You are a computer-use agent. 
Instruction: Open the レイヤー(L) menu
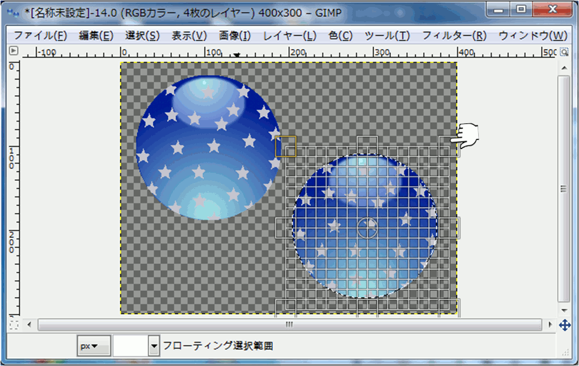289,36
